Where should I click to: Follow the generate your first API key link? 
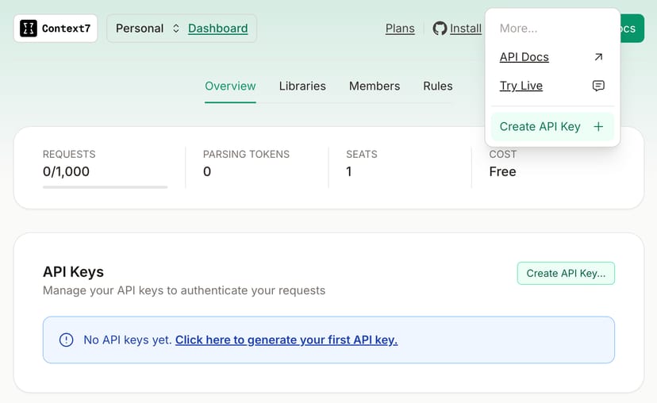click(286, 340)
